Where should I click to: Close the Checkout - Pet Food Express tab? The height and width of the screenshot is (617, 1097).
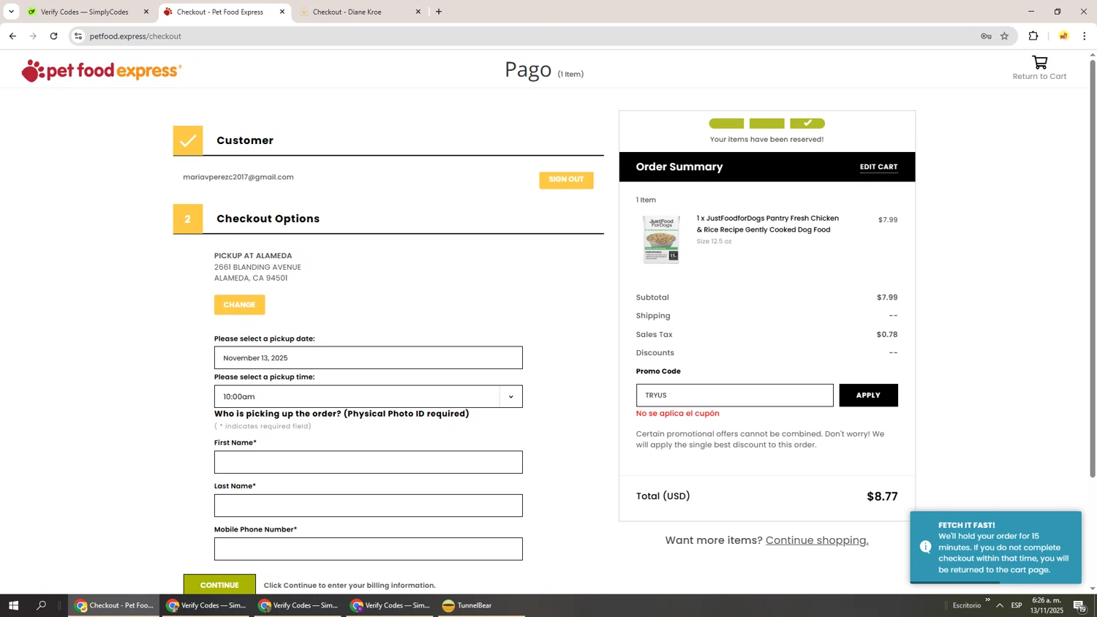pos(282,12)
